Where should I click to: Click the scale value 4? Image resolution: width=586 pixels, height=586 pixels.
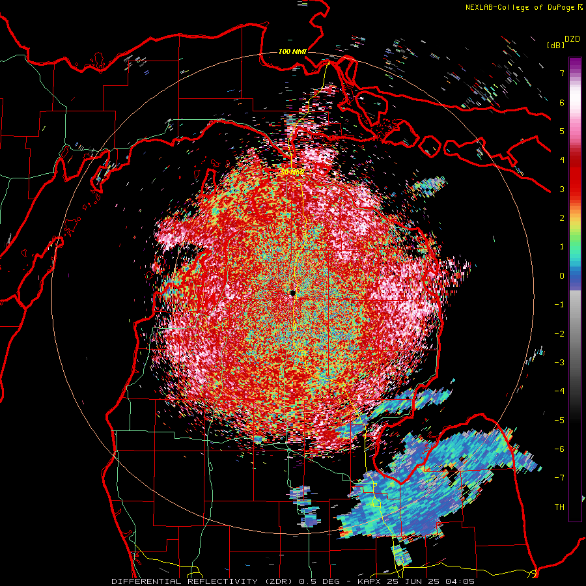(x=562, y=160)
